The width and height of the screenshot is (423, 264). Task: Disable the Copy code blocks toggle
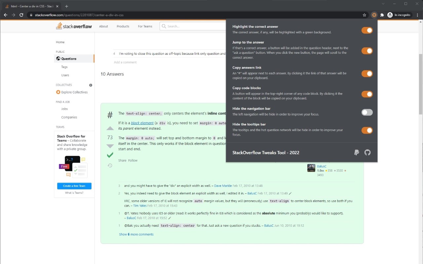pos(367,94)
